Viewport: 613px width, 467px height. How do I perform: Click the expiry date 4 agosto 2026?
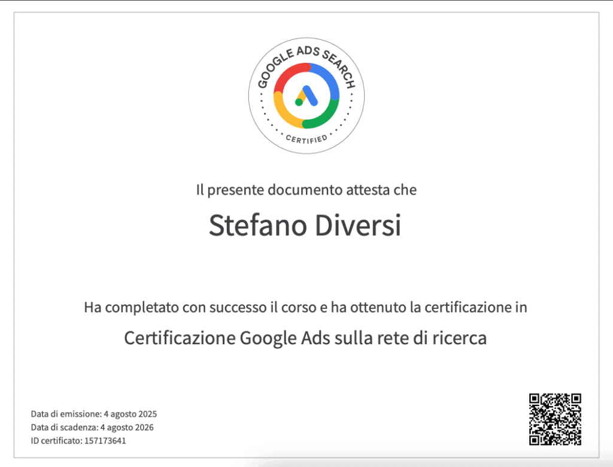tap(128, 427)
